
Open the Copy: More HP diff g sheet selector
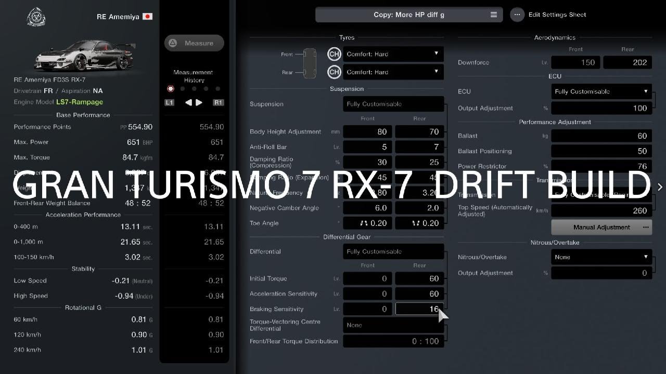[409, 15]
